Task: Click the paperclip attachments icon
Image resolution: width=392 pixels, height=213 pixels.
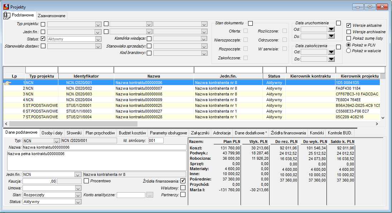Action: tap(7, 15)
